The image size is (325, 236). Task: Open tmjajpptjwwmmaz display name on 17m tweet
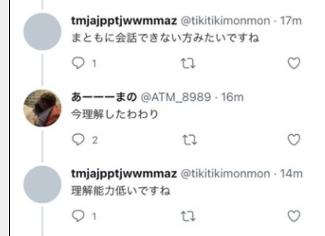(x=124, y=21)
